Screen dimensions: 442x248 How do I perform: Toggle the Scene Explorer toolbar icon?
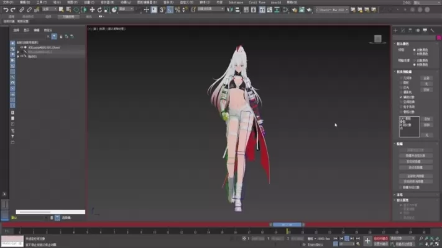[x=246, y=10]
